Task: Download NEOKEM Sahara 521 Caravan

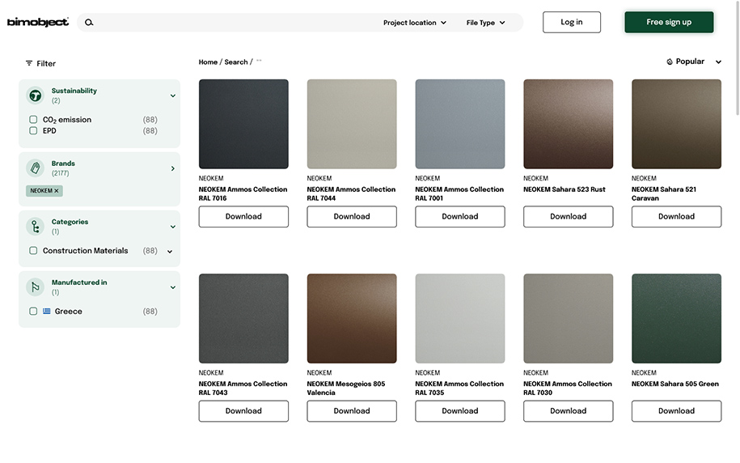Action: click(676, 216)
